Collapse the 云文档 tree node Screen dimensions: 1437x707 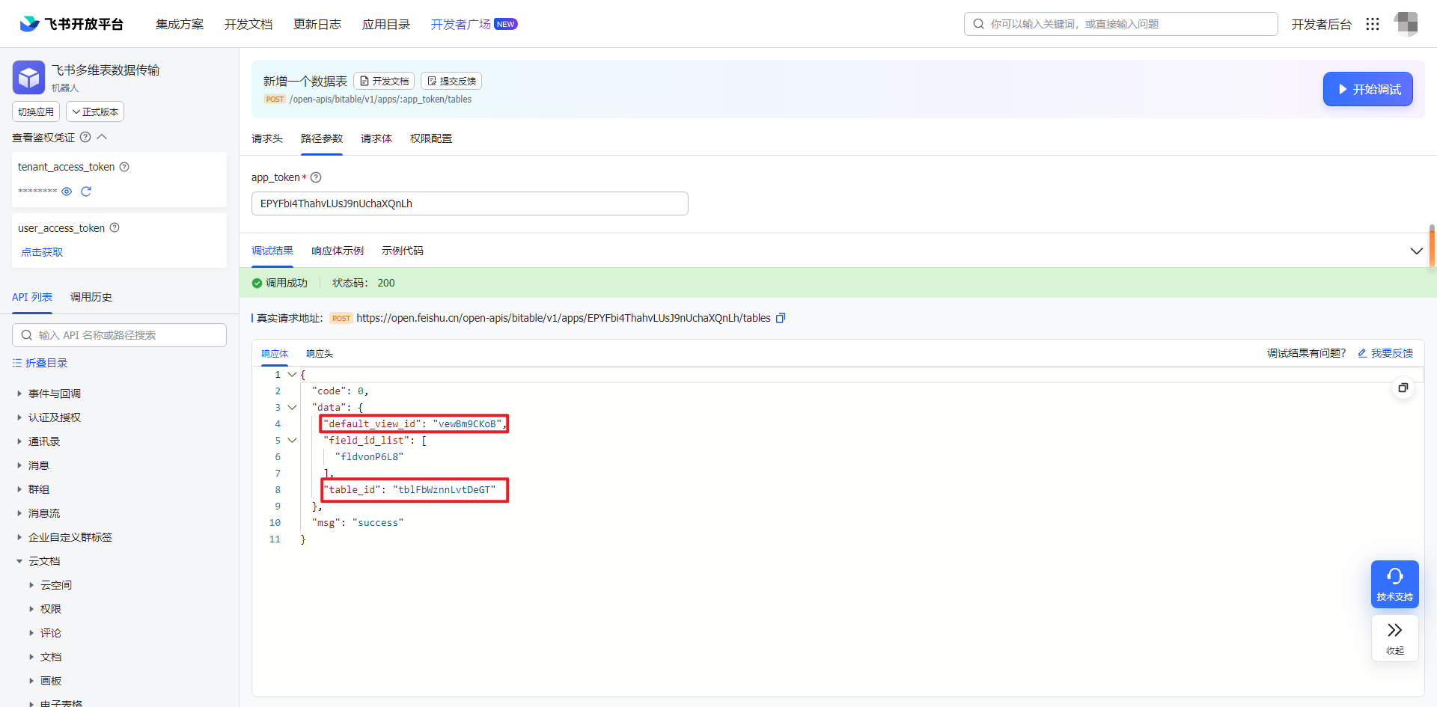[x=19, y=561]
